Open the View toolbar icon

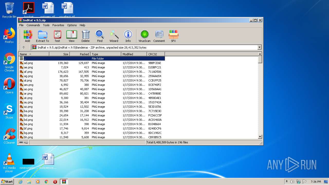point(71,36)
